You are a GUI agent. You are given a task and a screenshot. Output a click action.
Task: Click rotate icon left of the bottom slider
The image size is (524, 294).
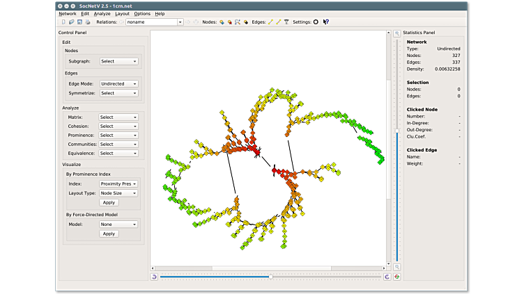click(154, 277)
